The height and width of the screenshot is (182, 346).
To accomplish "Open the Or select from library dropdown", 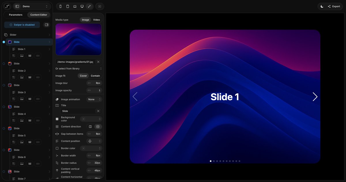I will click(79, 69).
